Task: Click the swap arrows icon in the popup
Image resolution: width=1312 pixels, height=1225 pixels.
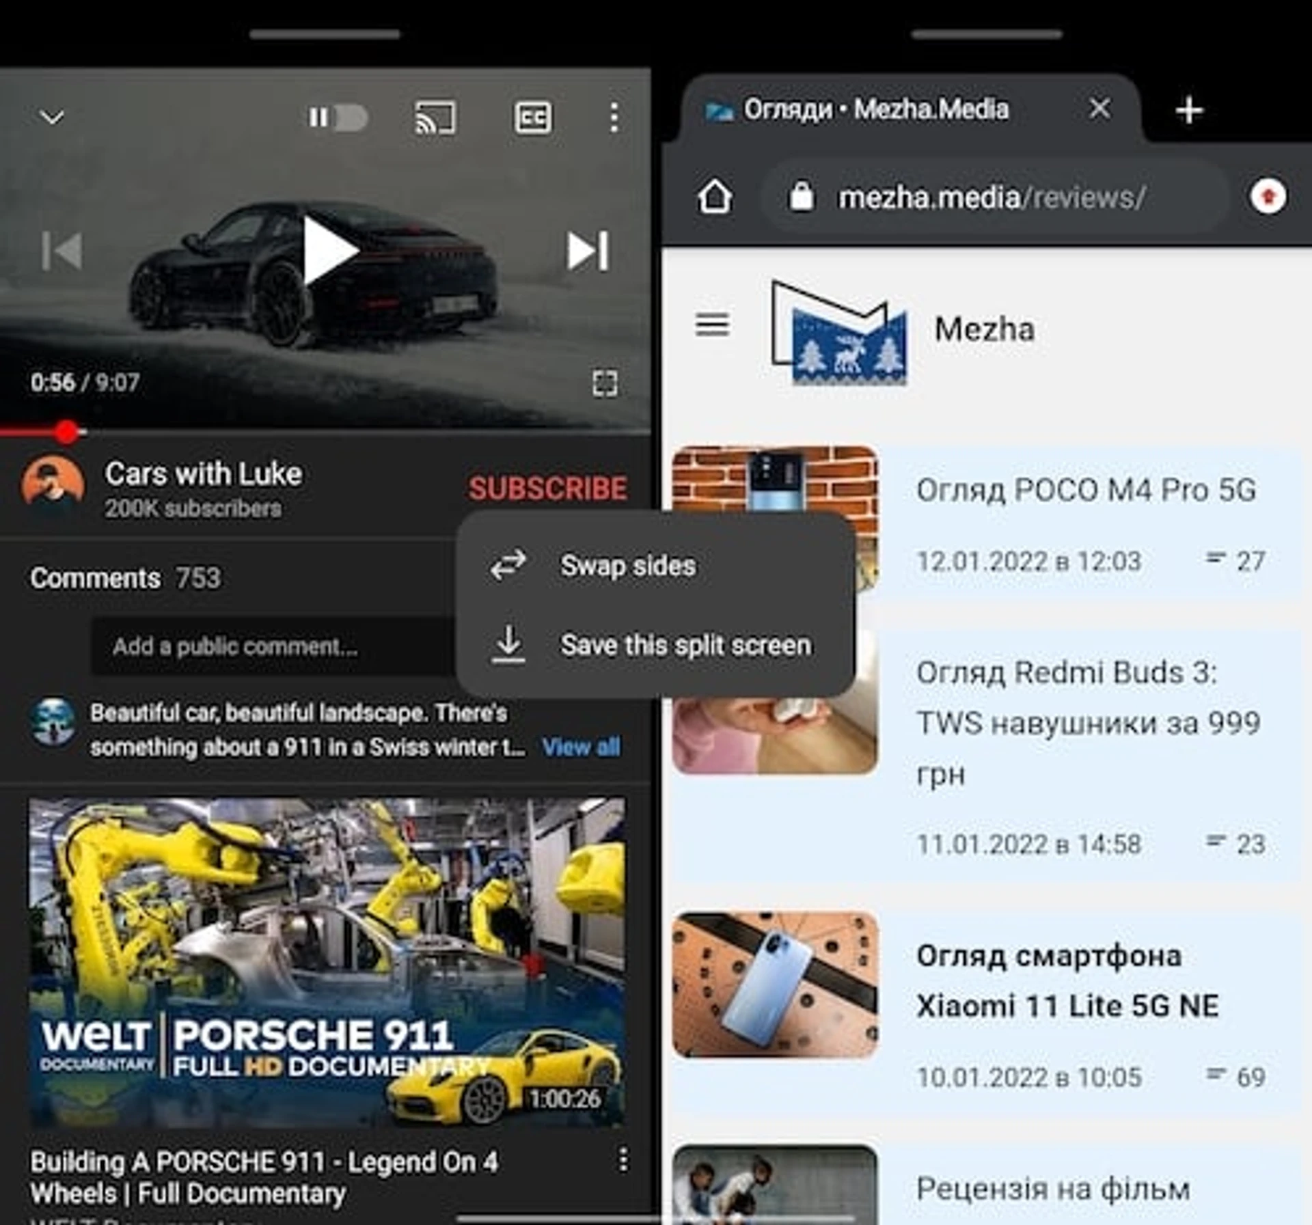Action: coord(508,566)
